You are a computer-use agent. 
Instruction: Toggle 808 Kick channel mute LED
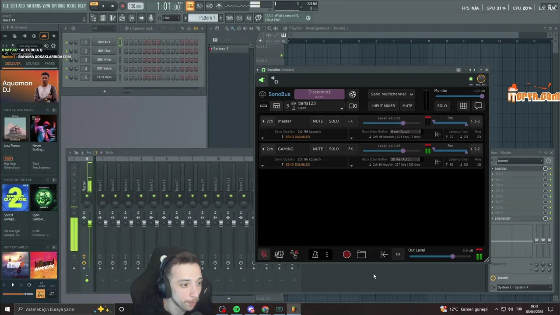point(66,42)
